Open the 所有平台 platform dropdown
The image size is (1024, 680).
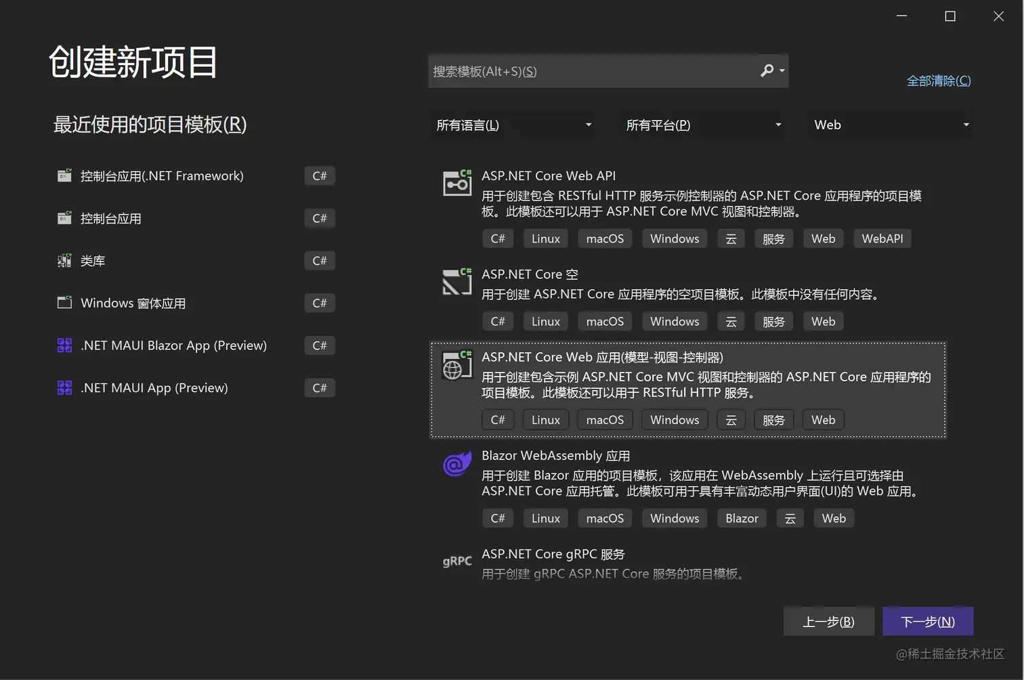point(702,125)
